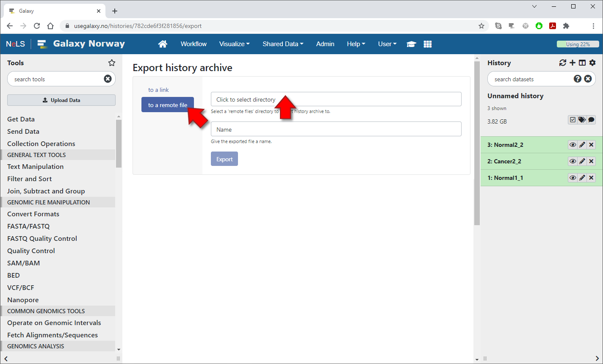
Task: Click the select directory input field
Action: pos(336,99)
